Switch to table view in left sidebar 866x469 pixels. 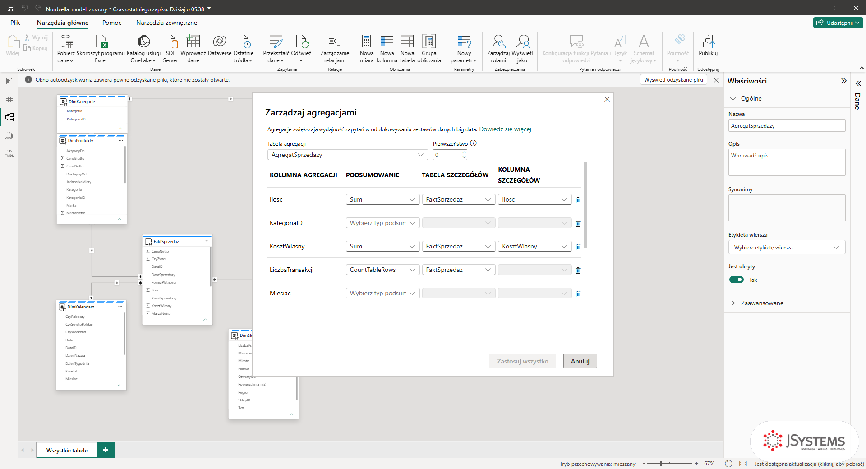coord(9,99)
